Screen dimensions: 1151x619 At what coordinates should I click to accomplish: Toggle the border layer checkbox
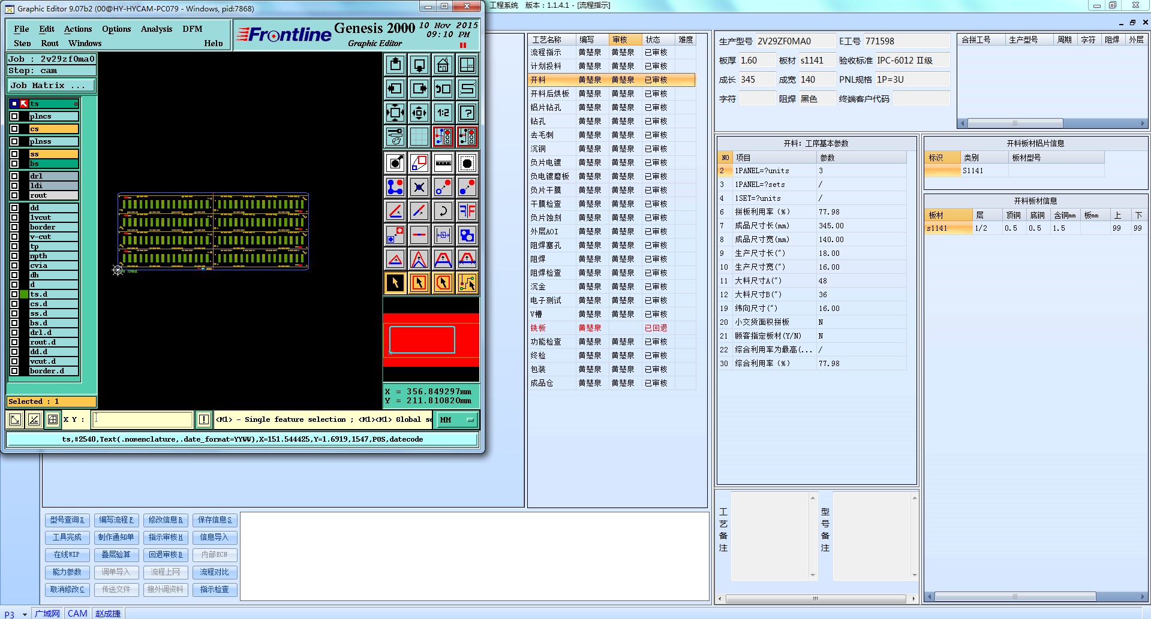pos(15,227)
